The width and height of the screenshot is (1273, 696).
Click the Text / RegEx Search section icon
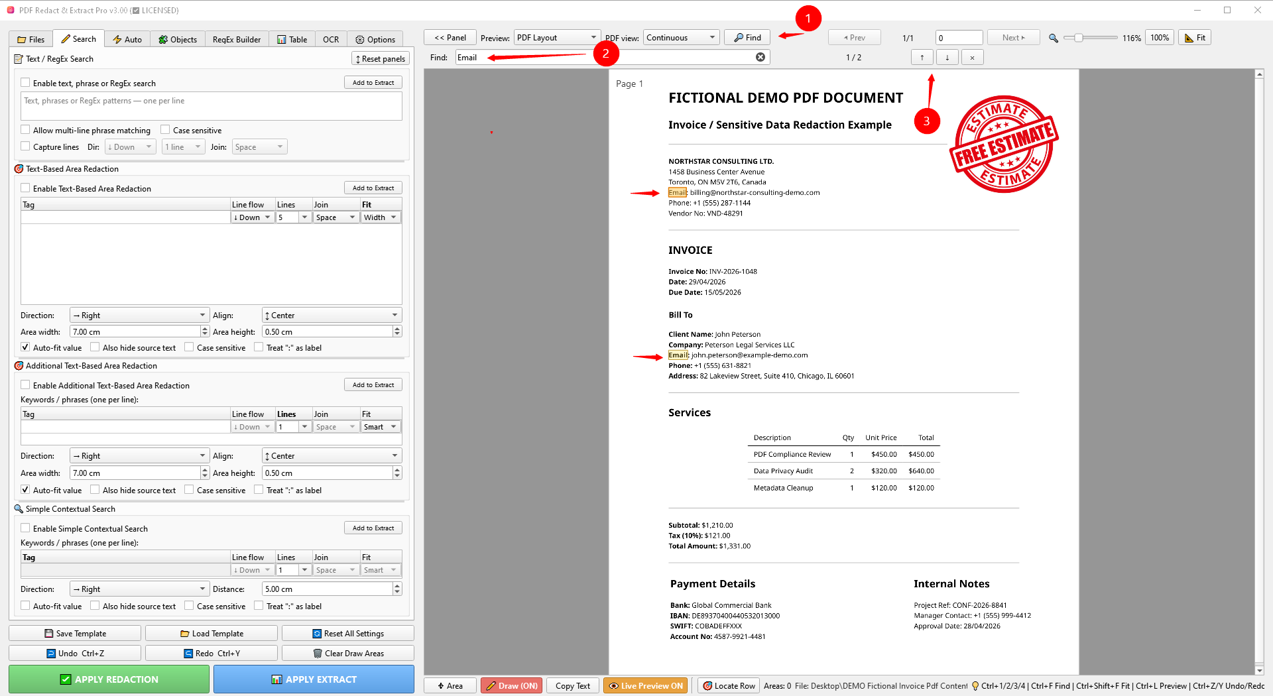click(x=19, y=59)
